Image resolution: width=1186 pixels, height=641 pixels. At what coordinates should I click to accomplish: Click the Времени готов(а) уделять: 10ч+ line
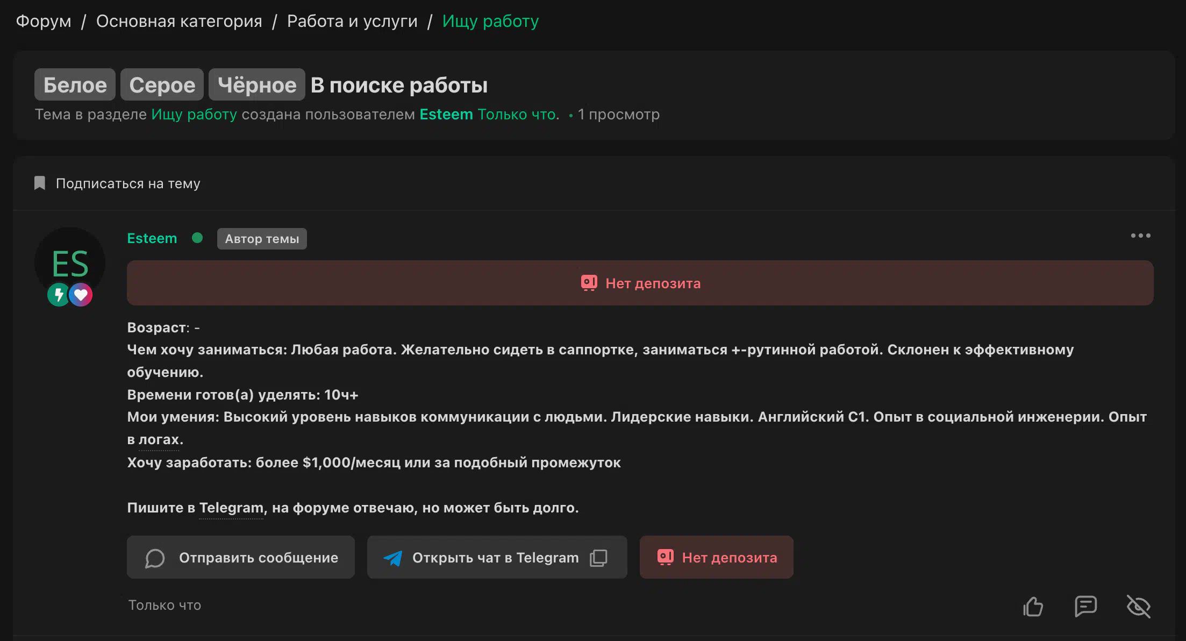click(242, 395)
